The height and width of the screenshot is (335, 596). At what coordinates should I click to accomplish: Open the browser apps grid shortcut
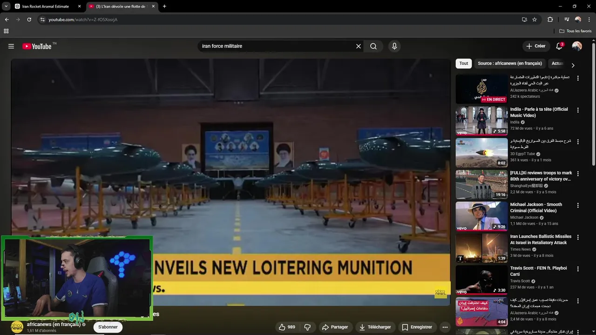coord(6,31)
